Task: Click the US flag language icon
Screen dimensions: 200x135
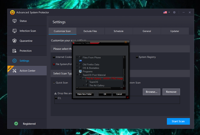Action: click(x=165, y=13)
